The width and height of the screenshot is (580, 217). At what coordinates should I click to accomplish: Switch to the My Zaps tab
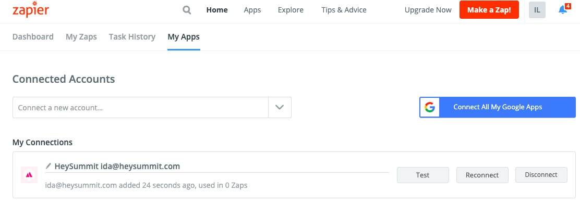tap(81, 37)
